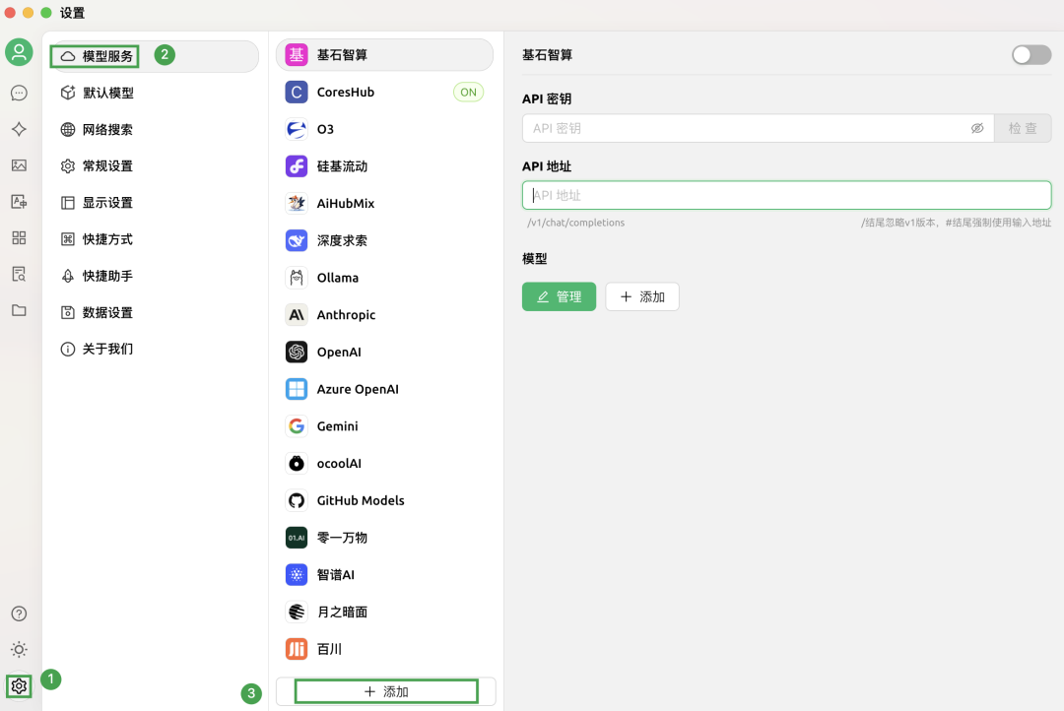Open the translate sidebar icon
This screenshot has height=711, width=1064.
19,202
